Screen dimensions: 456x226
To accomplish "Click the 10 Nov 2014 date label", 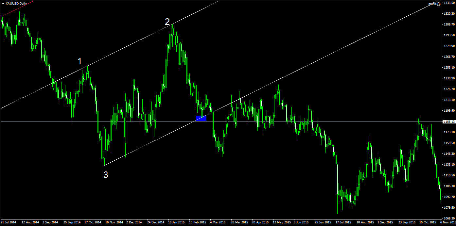I will [x=114, y=222].
